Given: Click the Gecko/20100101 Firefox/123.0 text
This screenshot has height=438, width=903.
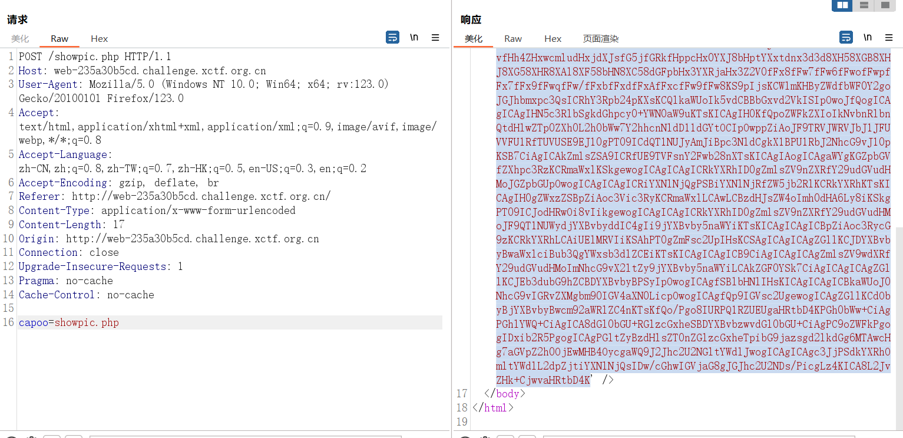Looking at the screenshot, I should coord(101,98).
